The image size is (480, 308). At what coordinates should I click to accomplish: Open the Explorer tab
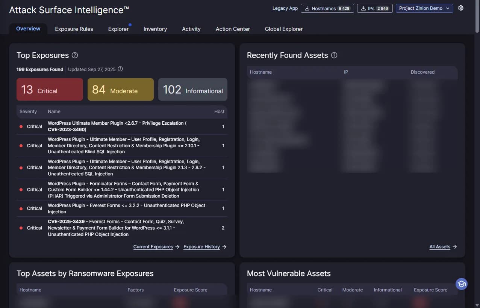click(118, 29)
